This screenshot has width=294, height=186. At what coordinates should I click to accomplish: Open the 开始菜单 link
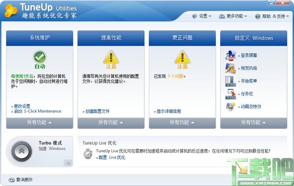249,81
